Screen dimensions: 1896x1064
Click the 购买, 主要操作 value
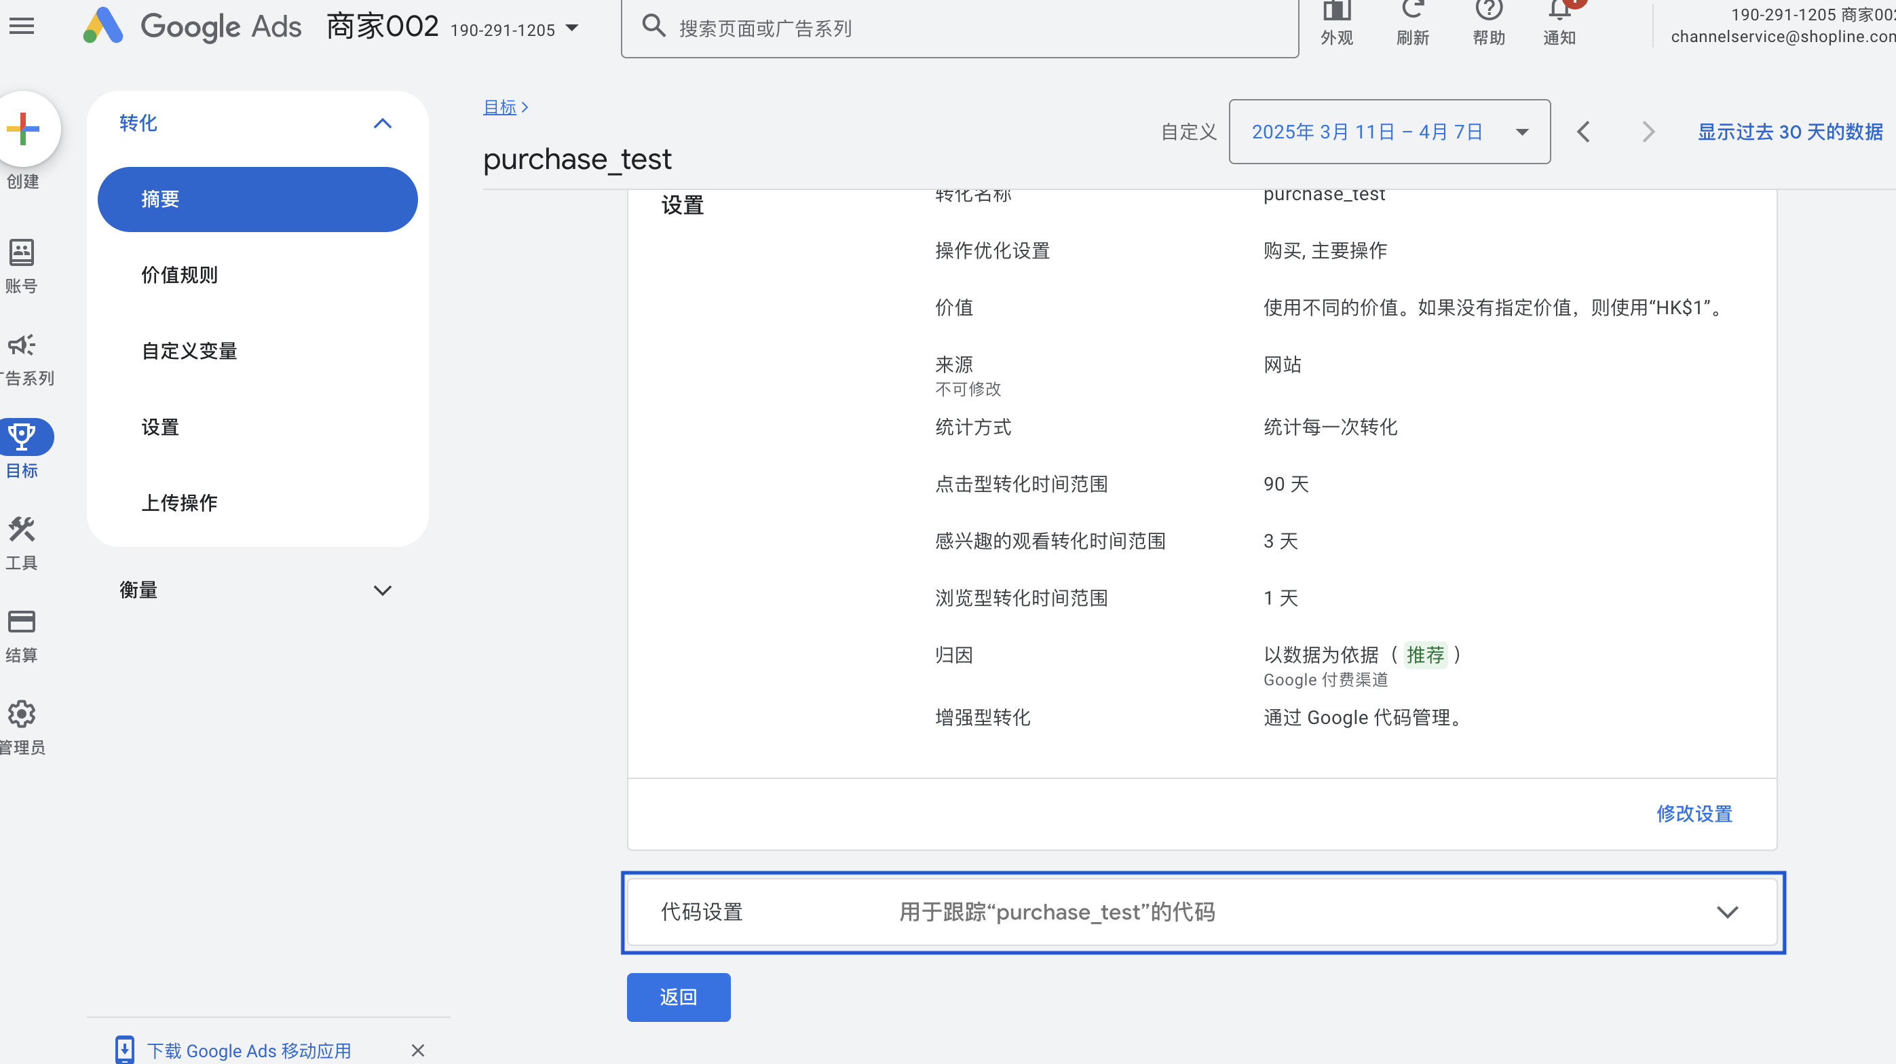pyautogui.click(x=1325, y=251)
